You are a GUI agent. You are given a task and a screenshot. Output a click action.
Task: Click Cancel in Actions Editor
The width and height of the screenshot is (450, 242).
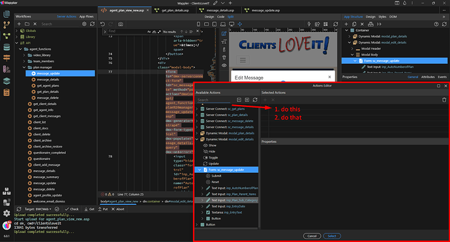[312, 236]
